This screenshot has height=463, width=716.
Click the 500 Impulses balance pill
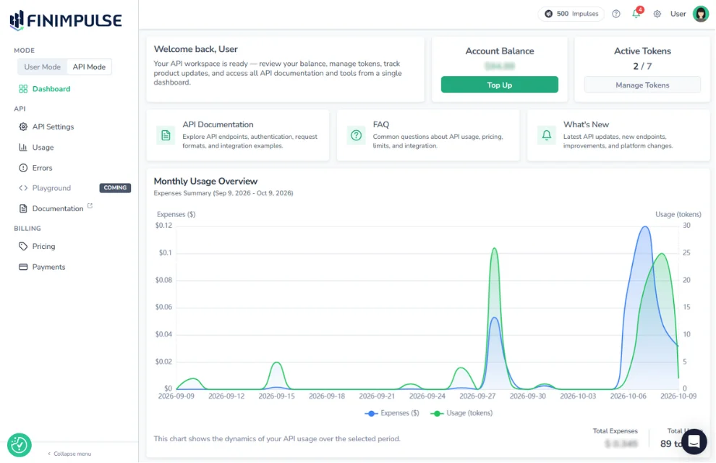pos(571,14)
